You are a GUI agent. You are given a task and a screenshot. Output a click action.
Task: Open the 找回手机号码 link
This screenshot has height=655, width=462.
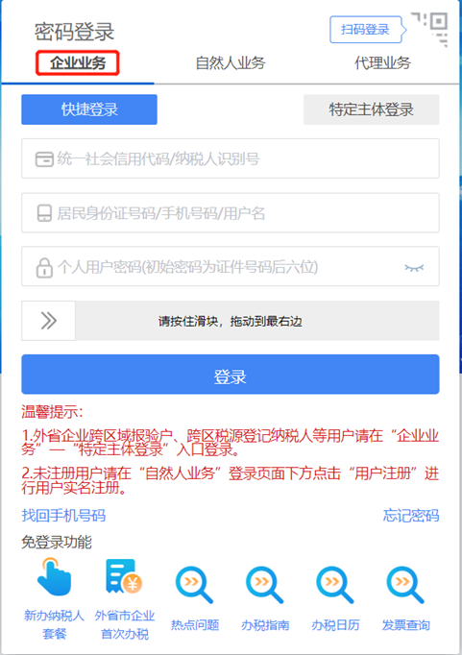click(63, 516)
